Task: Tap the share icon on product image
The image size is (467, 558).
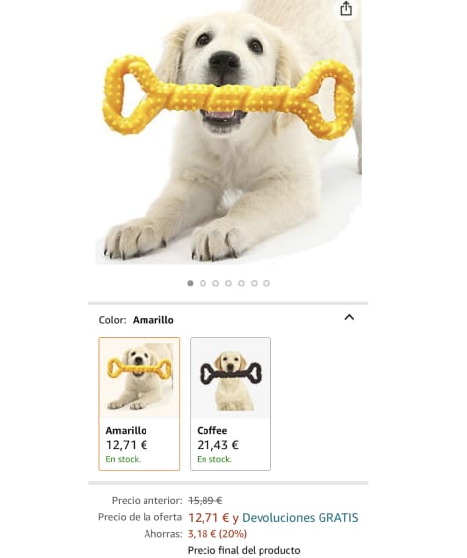Action: pos(346,9)
